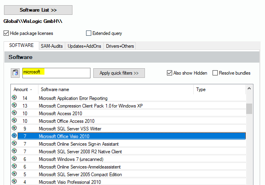Viewport: 265px width, 185px height.
Task: Select Microsoft Application Error Reporting
Action: [x=73, y=98]
